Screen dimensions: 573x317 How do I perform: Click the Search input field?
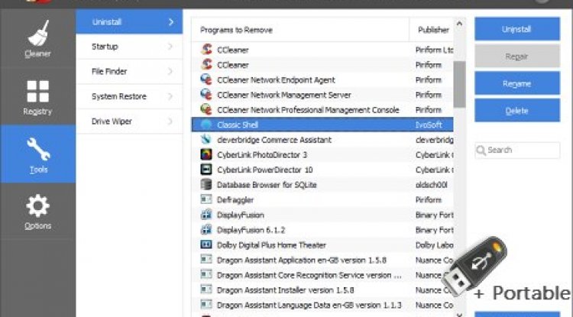pyautogui.click(x=520, y=150)
